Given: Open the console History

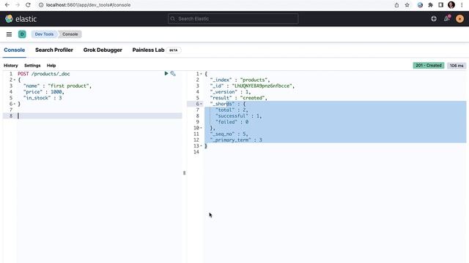Looking at the screenshot, I should (x=11, y=66).
